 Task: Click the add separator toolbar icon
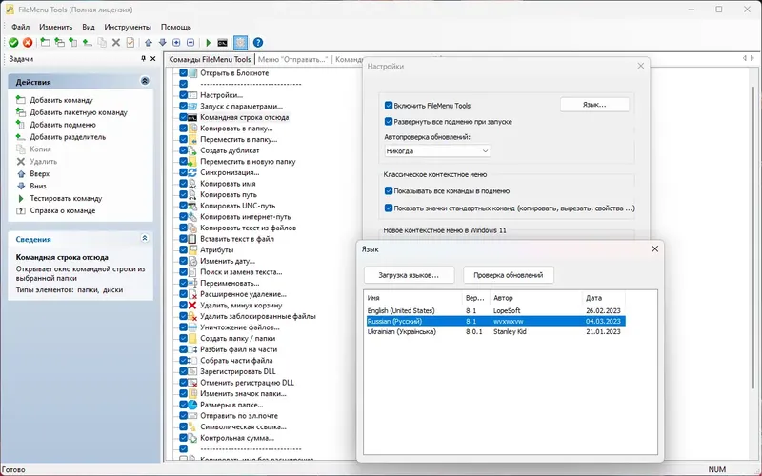tap(88, 43)
